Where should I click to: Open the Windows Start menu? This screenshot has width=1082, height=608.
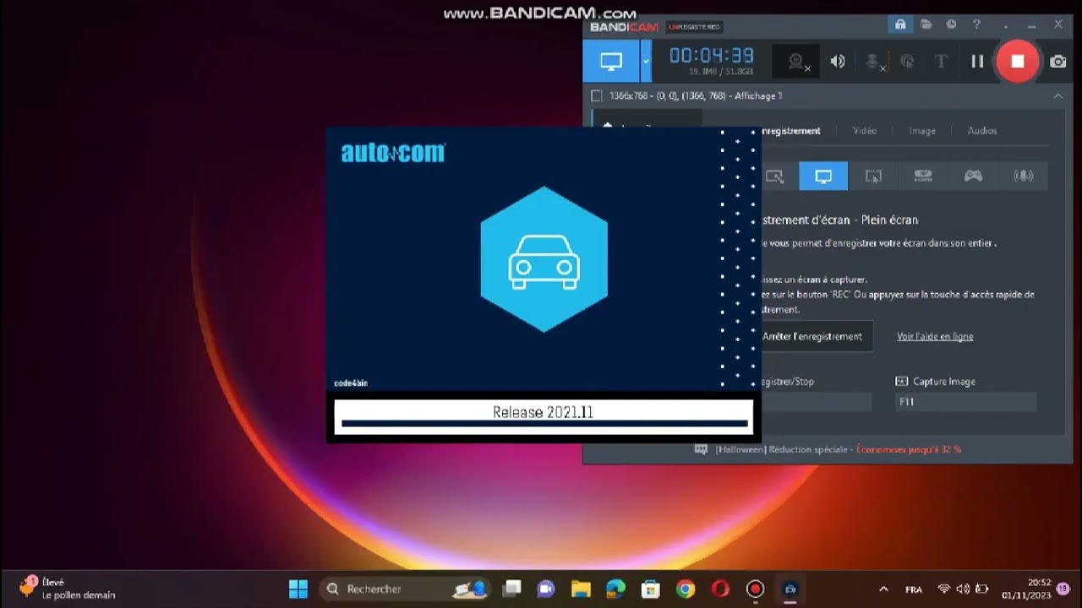point(298,589)
